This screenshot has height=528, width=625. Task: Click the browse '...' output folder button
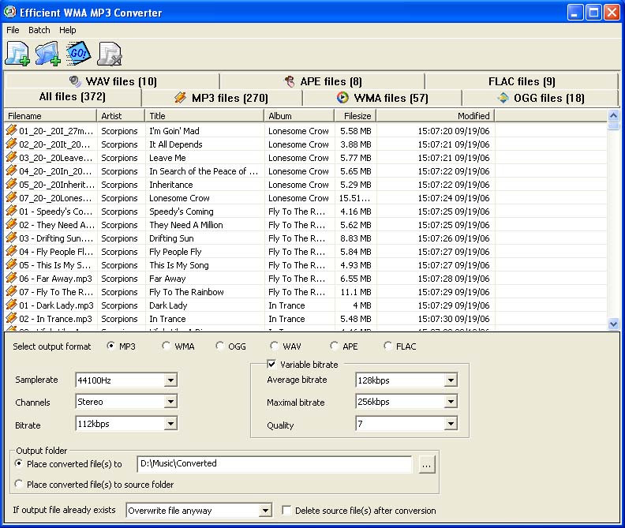click(426, 465)
